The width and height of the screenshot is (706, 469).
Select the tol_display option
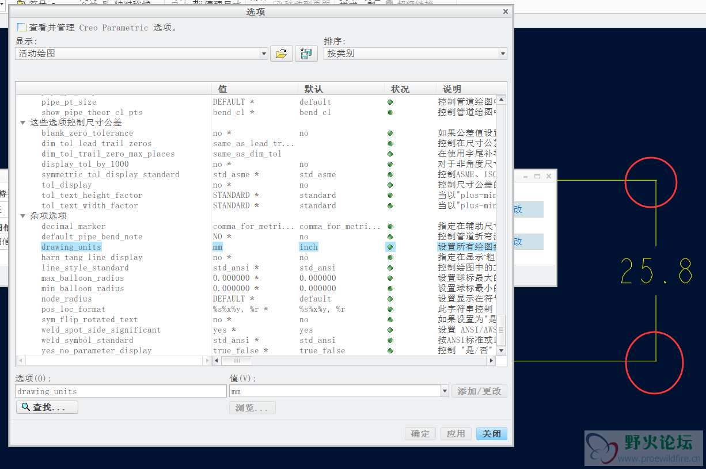[x=66, y=185]
